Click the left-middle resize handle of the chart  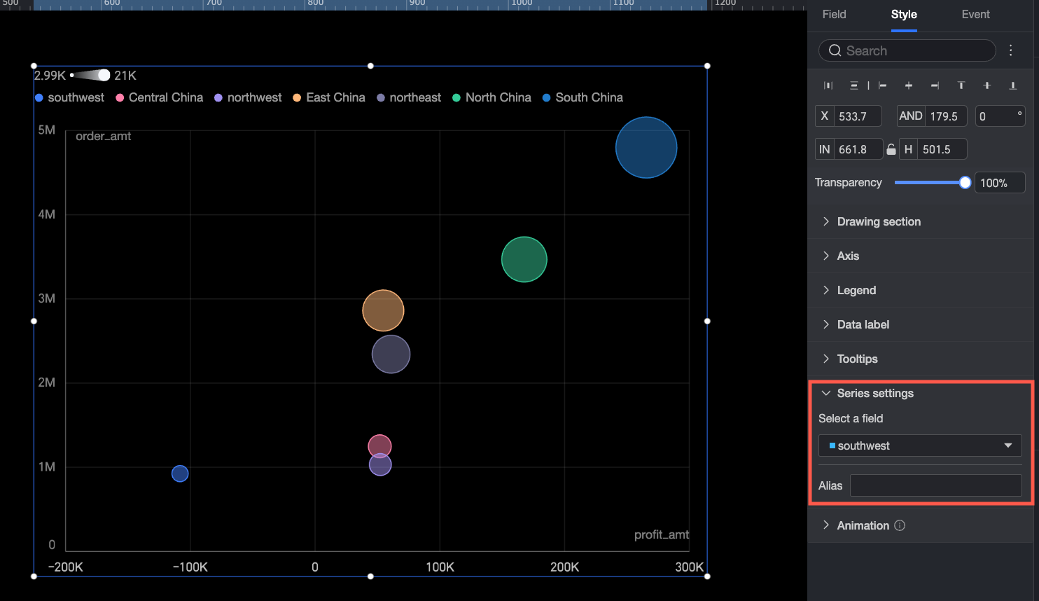tap(34, 321)
